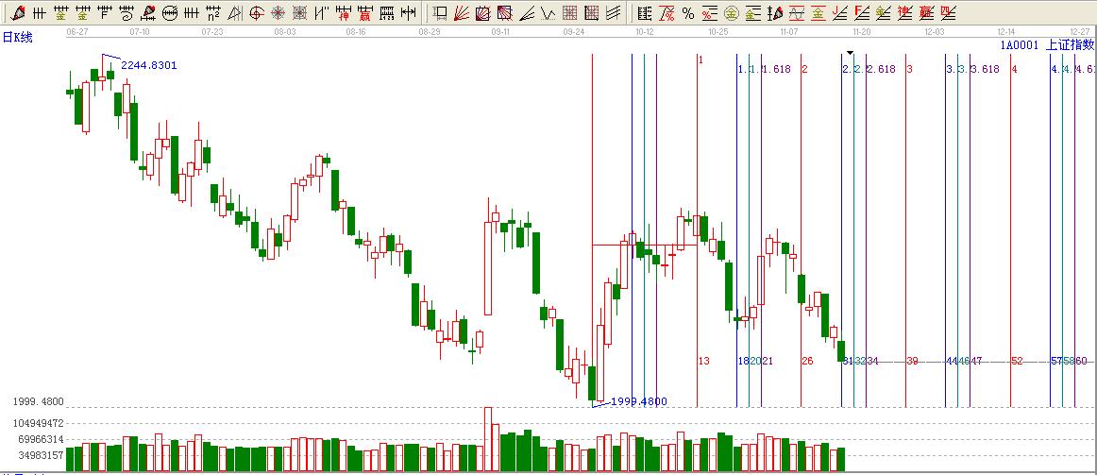Click the 2244.8301 high price label

[x=148, y=65]
